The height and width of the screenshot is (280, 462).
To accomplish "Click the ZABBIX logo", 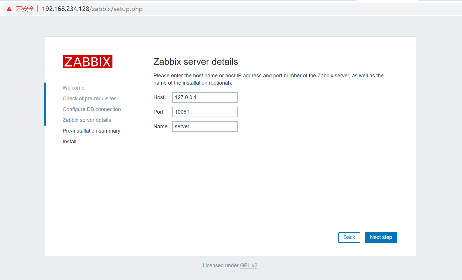I will [x=87, y=62].
